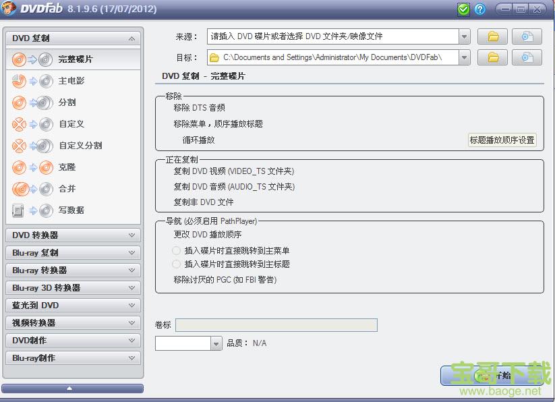Collapse the DVD 复制 panel header
The height and width of the screenshot is (402, 555).
click(73, 38)
